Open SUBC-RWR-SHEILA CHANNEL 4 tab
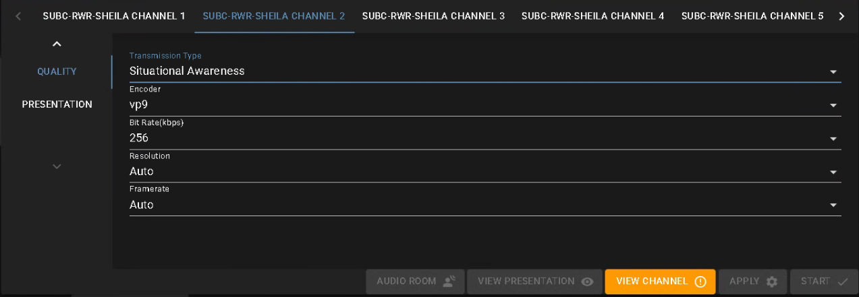859x297 pixels. coord(593,16)
